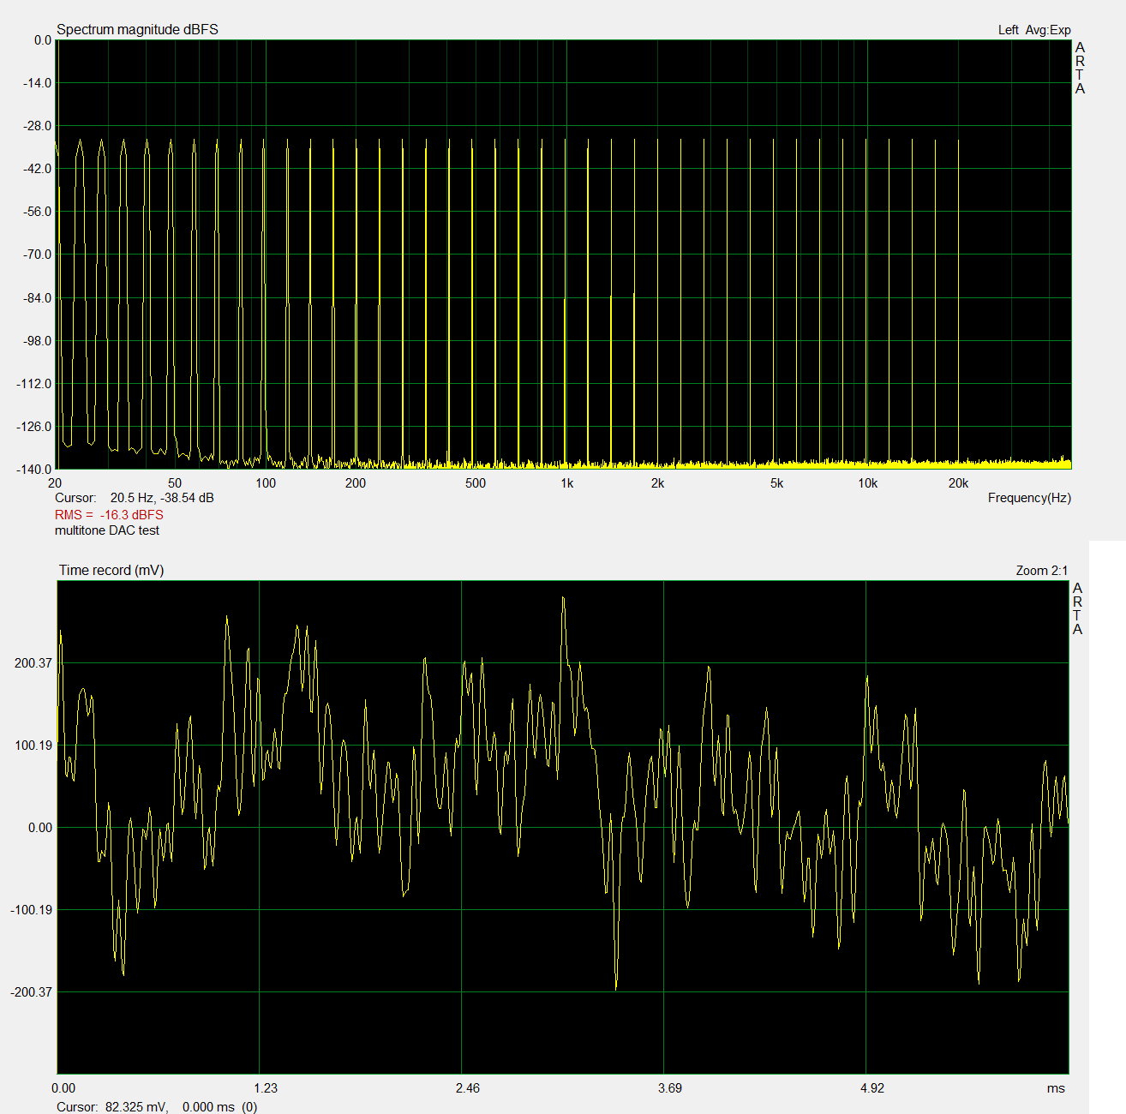Click the -100.19 mV axis label

(32, 910)
